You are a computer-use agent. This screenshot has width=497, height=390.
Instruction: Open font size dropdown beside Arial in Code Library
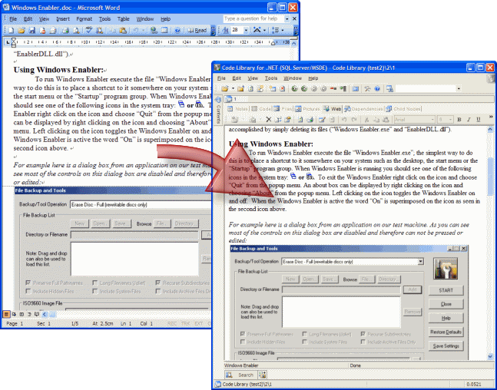pos(451,120)
